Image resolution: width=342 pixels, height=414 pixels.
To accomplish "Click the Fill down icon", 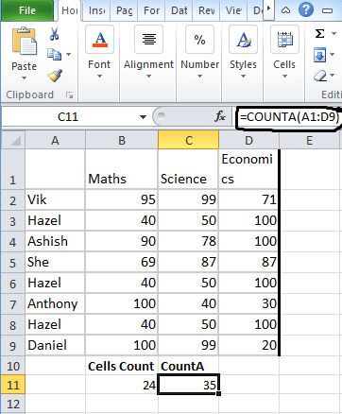I will pyautogui.click(x=319, y=56).
